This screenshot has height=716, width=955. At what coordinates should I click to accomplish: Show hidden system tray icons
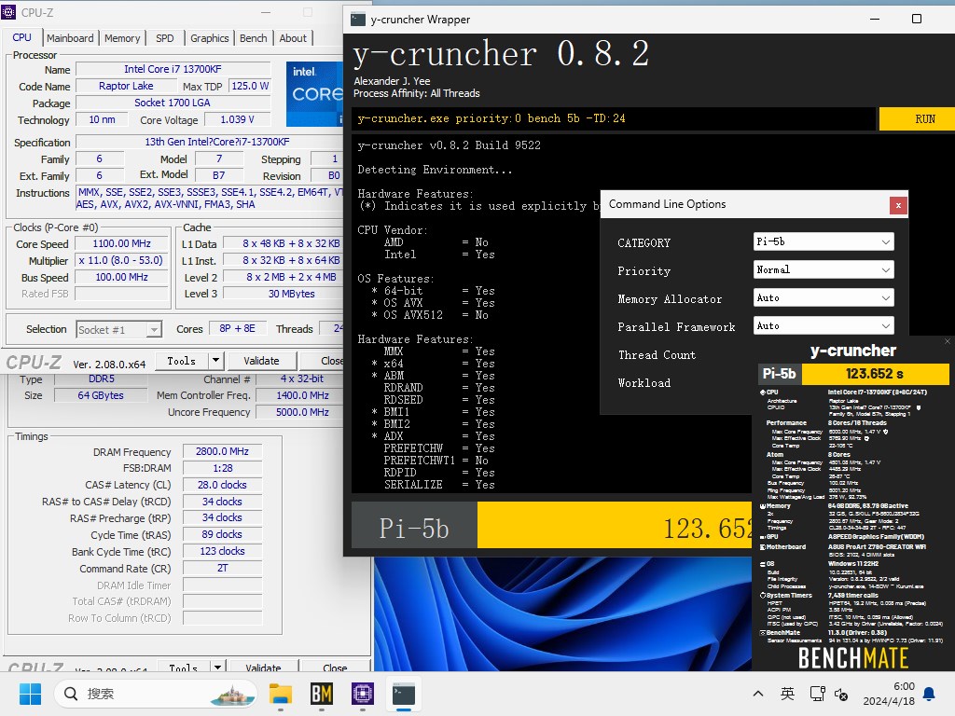(758, 694)
